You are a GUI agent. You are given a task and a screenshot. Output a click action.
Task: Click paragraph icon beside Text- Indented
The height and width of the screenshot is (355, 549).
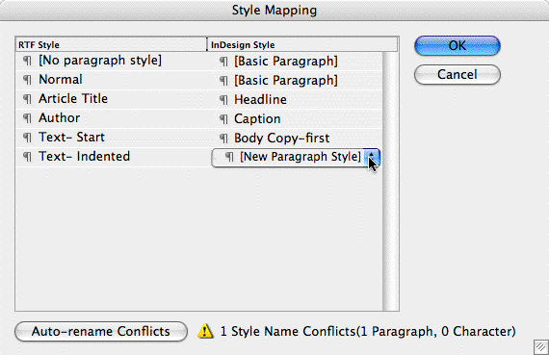[x=27, y=157]
